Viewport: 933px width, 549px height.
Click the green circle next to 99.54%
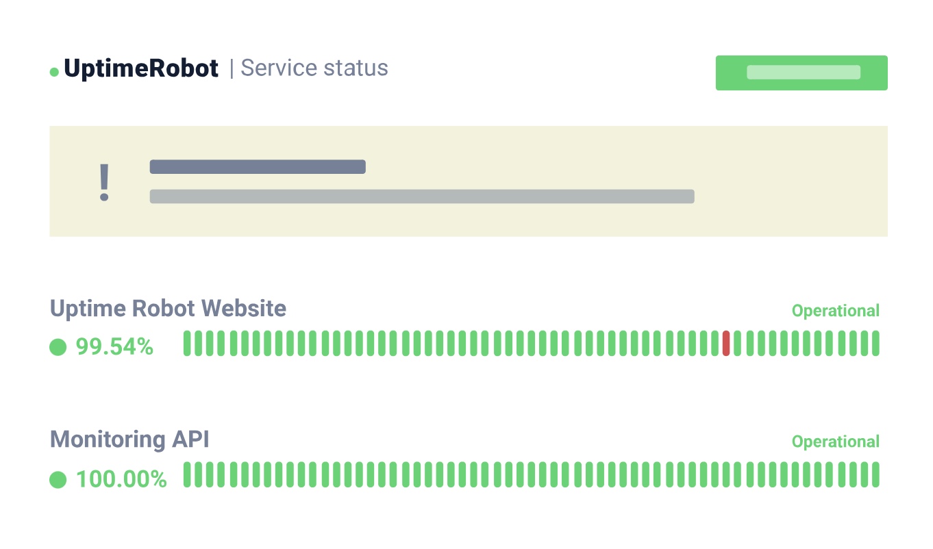pyautogui.click(x=58, y=347)
